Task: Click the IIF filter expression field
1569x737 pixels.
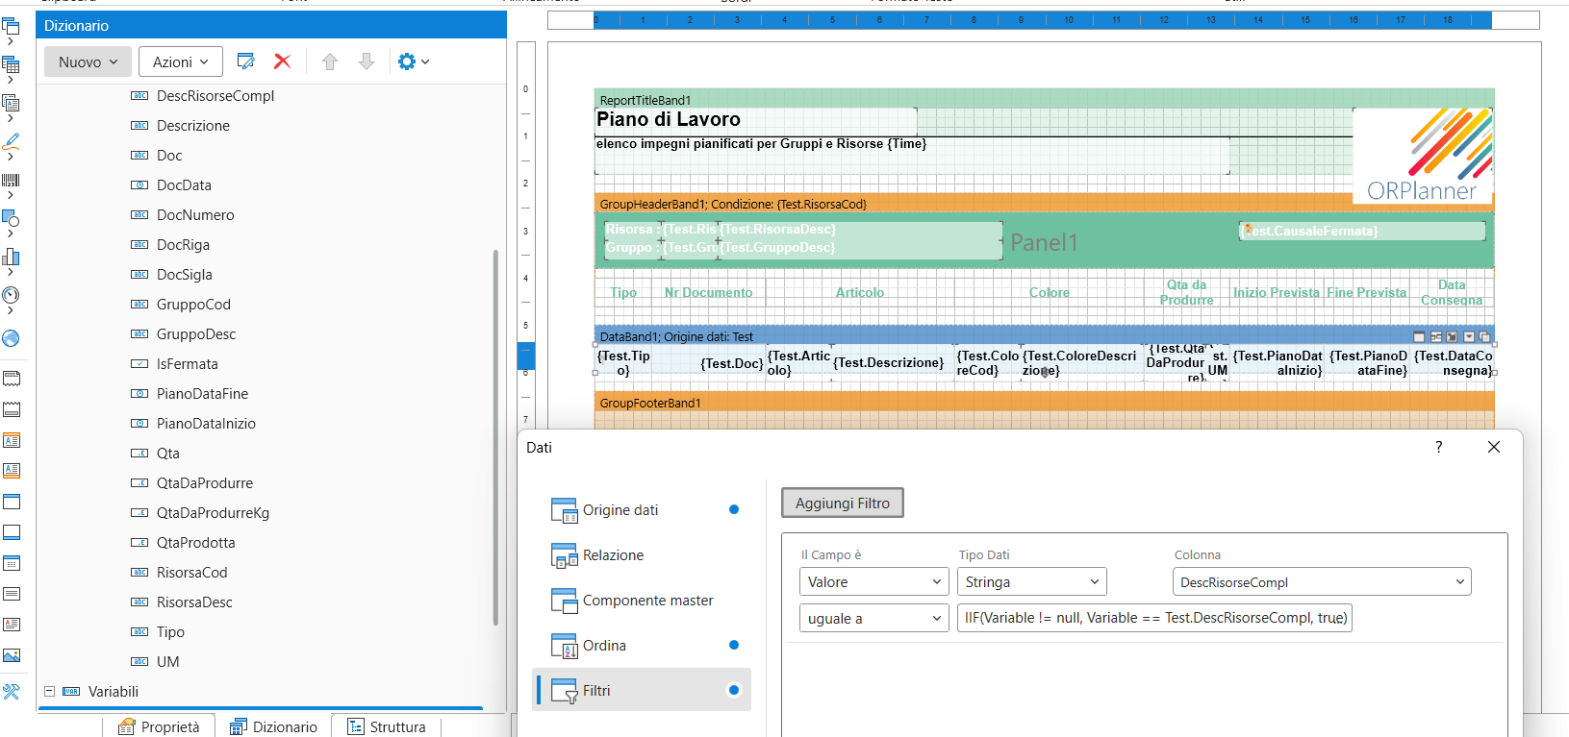Action: (1154, 618)
